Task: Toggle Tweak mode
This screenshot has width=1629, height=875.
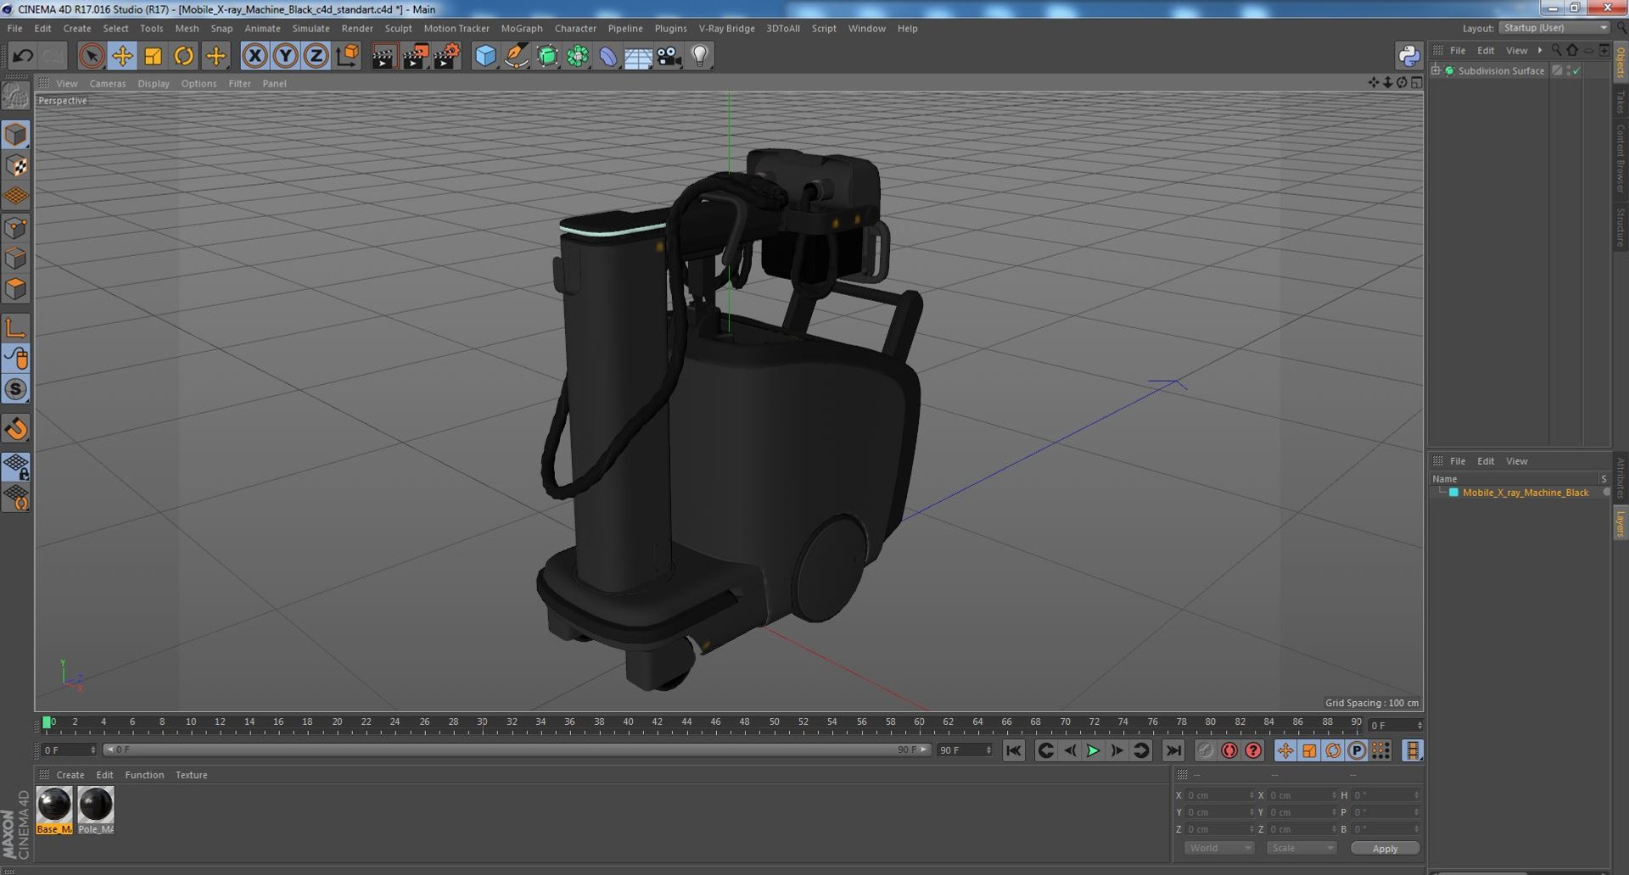Action: pyautogui.click(x=15, y=359)
